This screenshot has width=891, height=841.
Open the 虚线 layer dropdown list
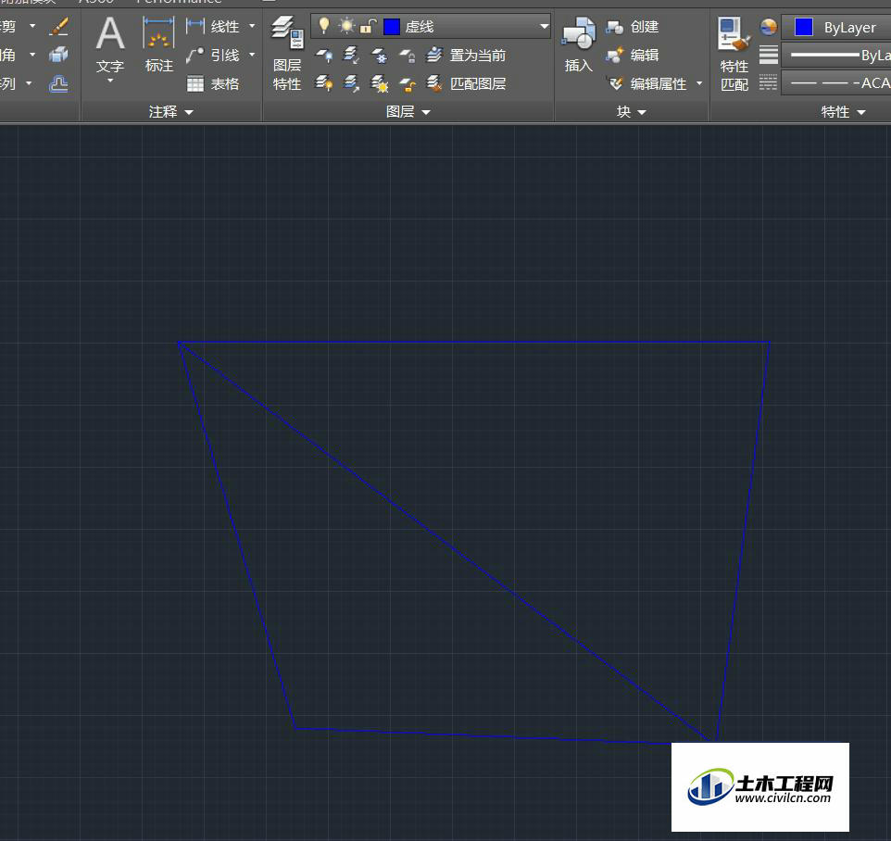click(x=544, y=26)
